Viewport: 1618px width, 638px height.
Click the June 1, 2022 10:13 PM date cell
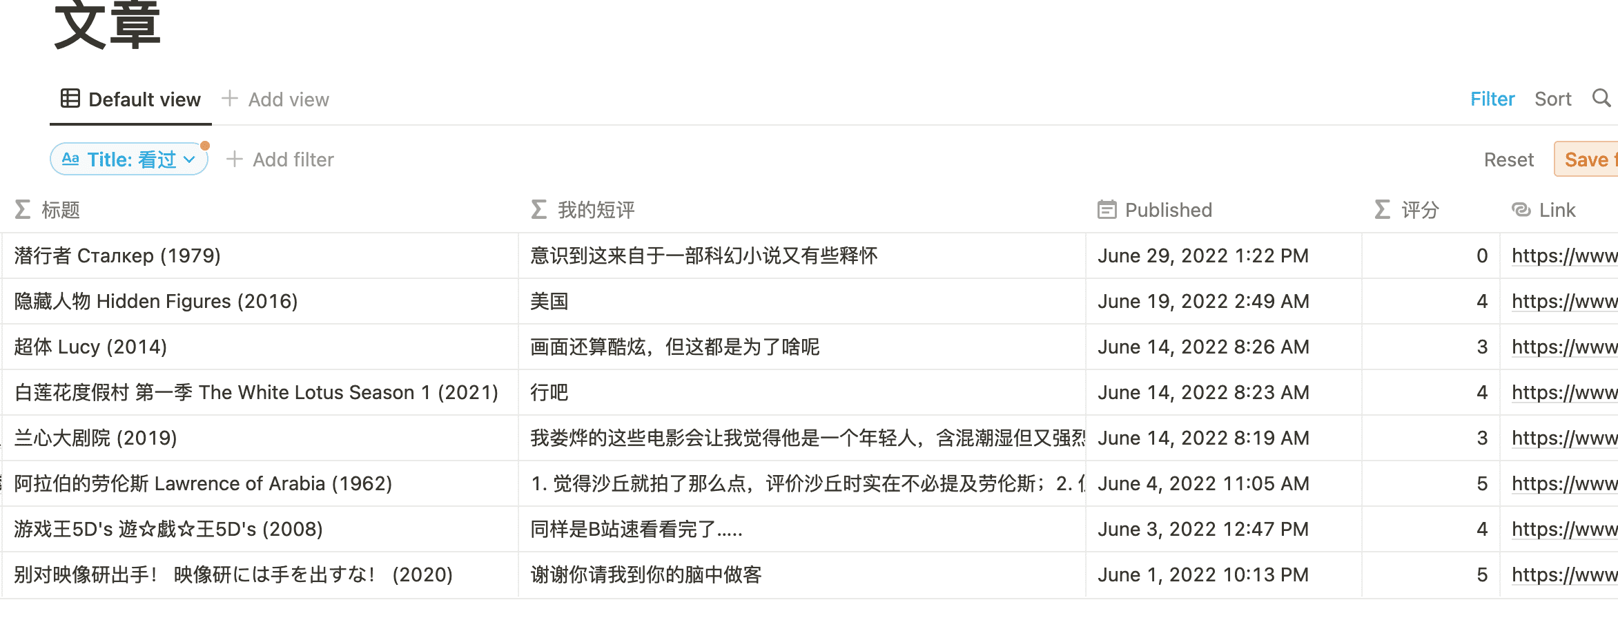pos(1202,575)
